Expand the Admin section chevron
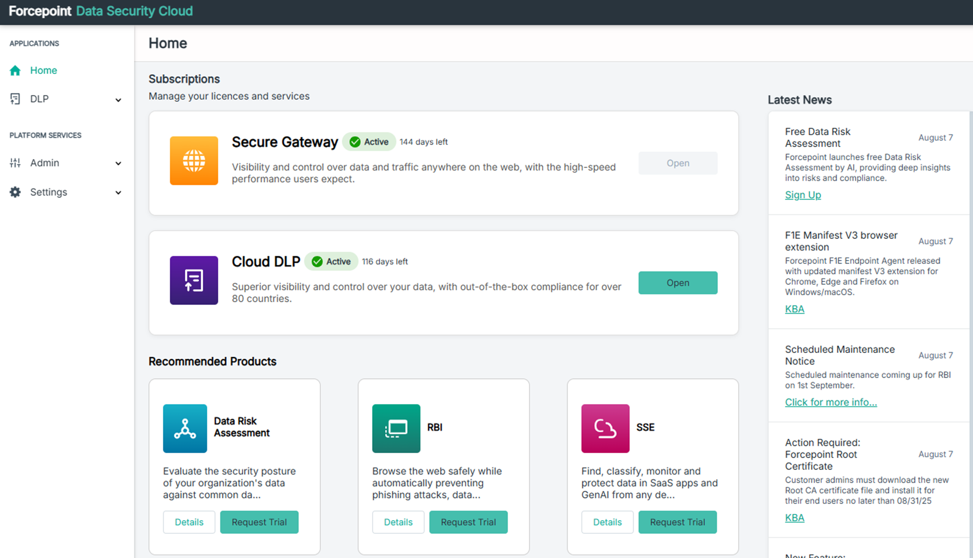 pyautogui.click(x=118, y=164)
